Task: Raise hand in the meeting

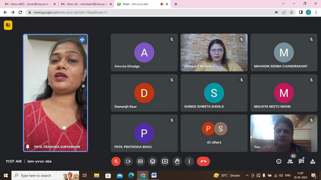Action: 177,161
